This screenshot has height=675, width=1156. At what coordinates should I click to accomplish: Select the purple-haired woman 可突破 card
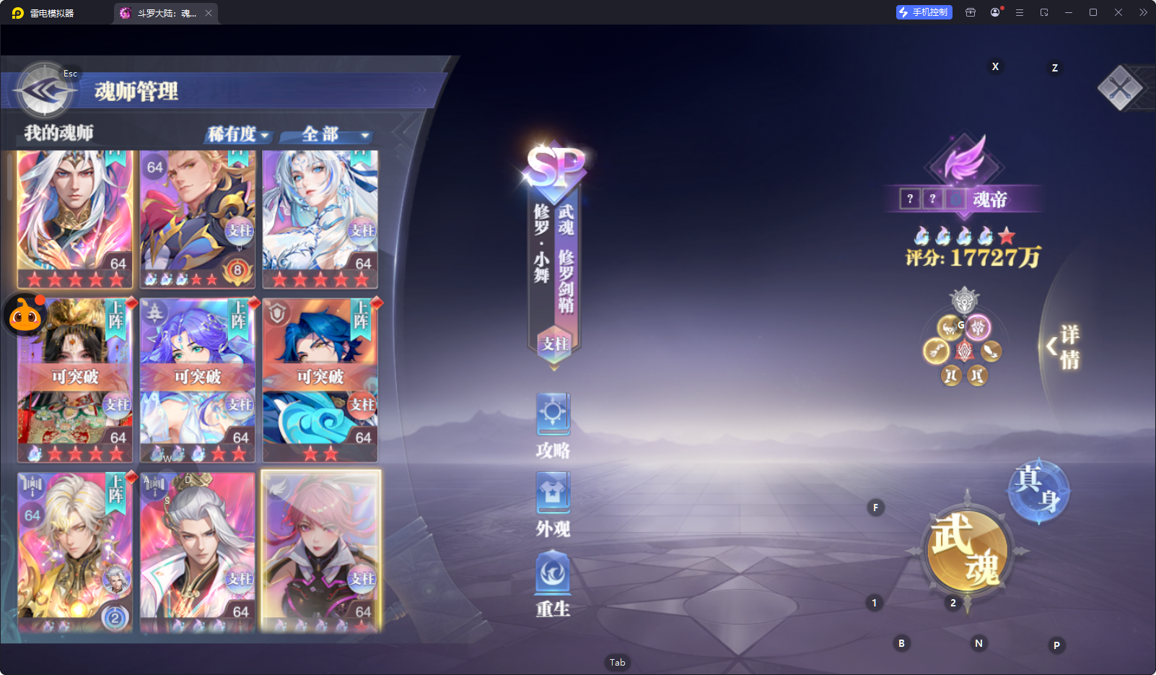point(198,380)
